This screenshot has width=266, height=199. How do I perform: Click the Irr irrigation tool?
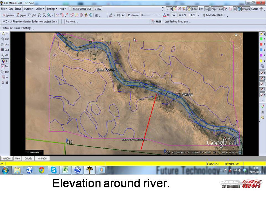[x=5, y=77]
